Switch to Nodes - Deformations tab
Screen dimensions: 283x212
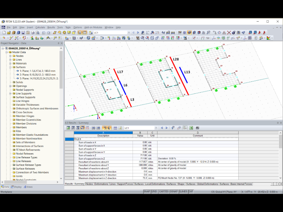coord(97,184)
